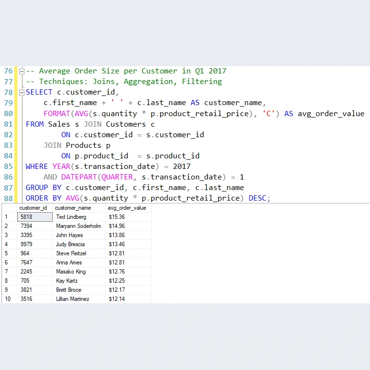Screen dimensions: 370x370
Task: Click the name Brett Broce
Action: (x=69, y=290)
